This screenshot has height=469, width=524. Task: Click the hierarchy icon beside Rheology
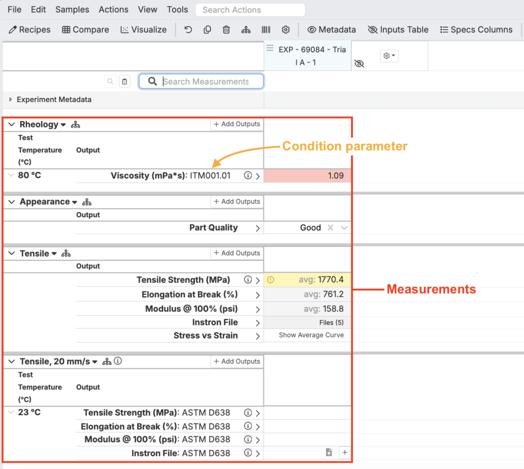tap(76, 125)
